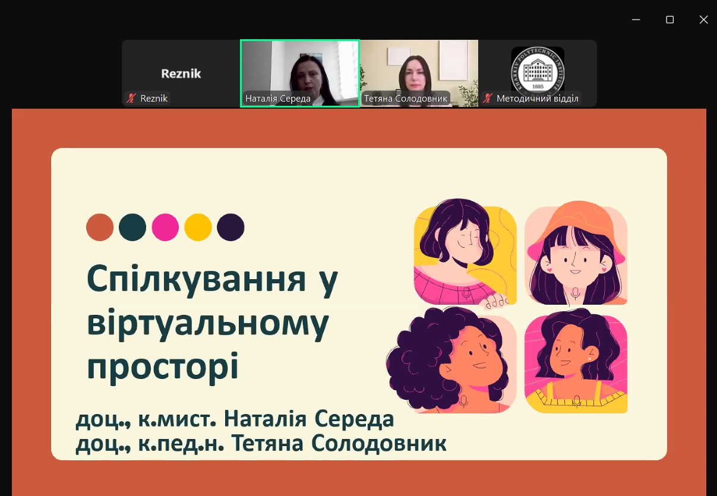Click pink background girl with earring illustration
This screenshot has height=496, width=717.
(x=576, y=361)
